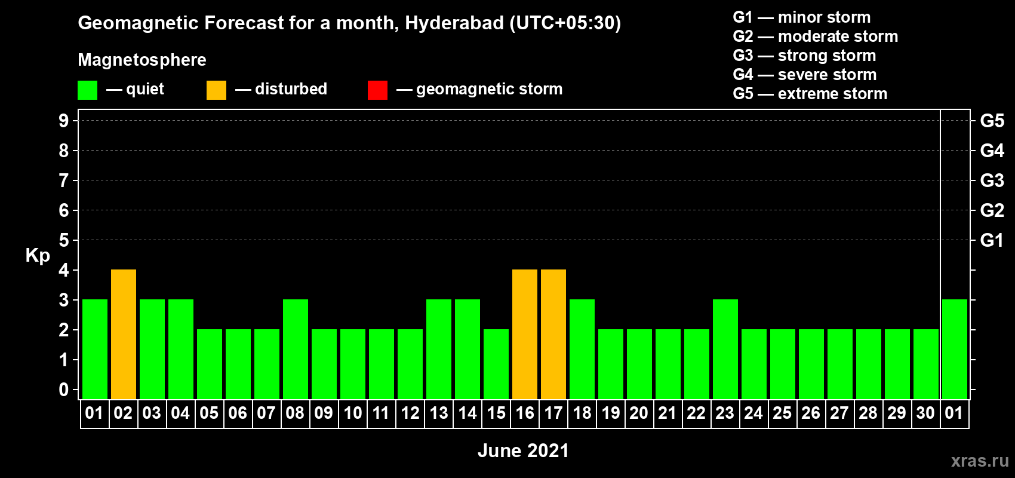Click the green bar above day 18
Viewport: 1015px width, 478px height.
(x=582, y=349)
